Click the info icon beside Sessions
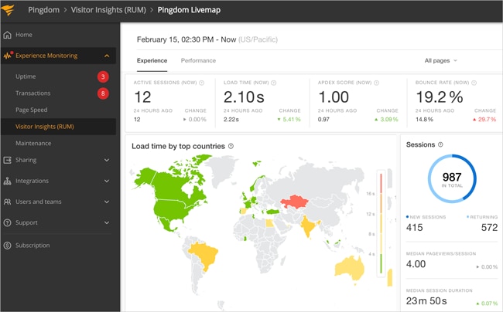 pyautogui.click(x=440, y=144)
